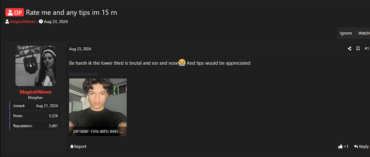Click the Report button text
The height and width of the screenshot is (157, 370).
click(x=80, y=147)
